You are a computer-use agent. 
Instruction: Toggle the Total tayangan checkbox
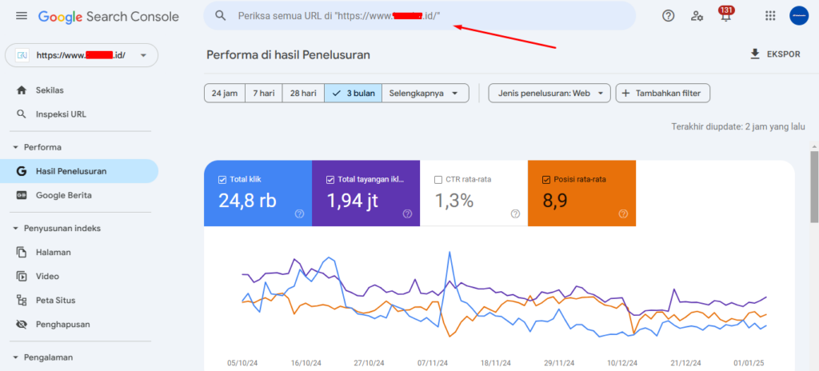pos(330,180)
